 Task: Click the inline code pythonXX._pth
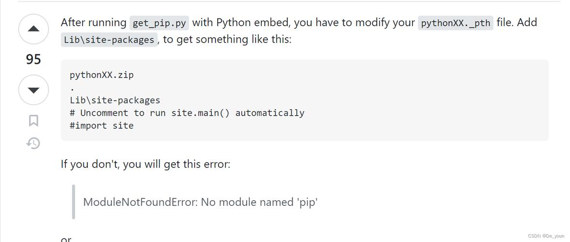click(x=455, y=23)
